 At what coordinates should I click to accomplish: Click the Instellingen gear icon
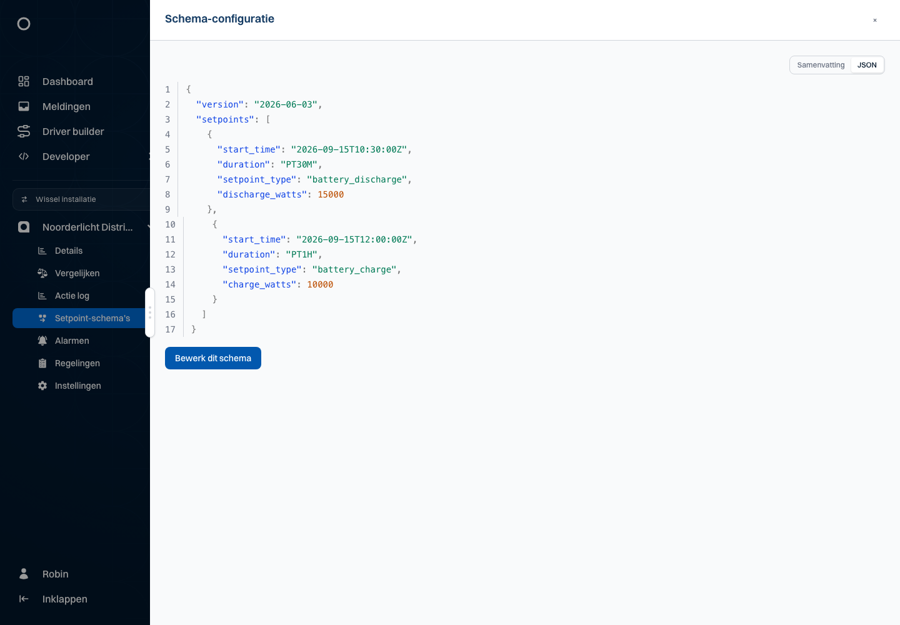click(x=42, y=386)
